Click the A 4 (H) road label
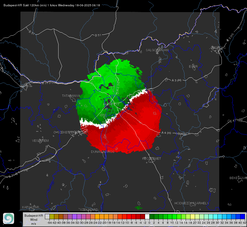Viewport: 247px width, 227px height. click(x=166, y=133)
